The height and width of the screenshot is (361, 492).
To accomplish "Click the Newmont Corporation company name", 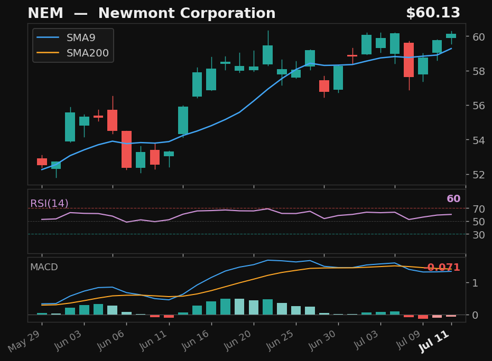I will tap(187, 13).
